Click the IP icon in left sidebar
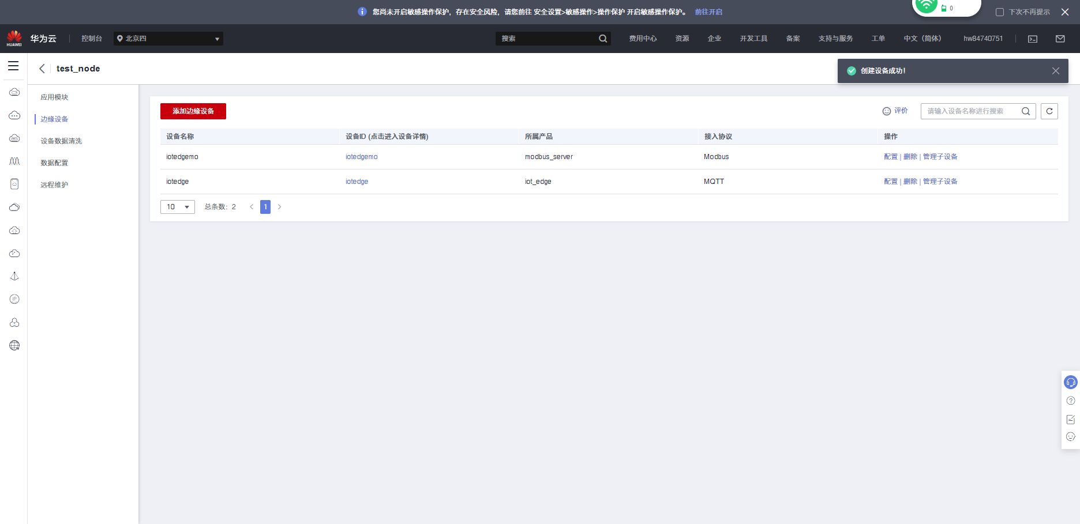The height and width of the screenshot is (524, 1080). point(14,299)
